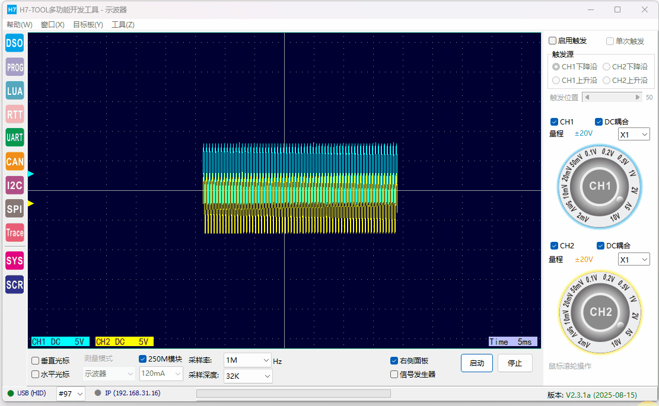This screenshot has height=406, width=659.
Task: Toggle the CH2 channel checkbox
Action: [x=555, y=245]
